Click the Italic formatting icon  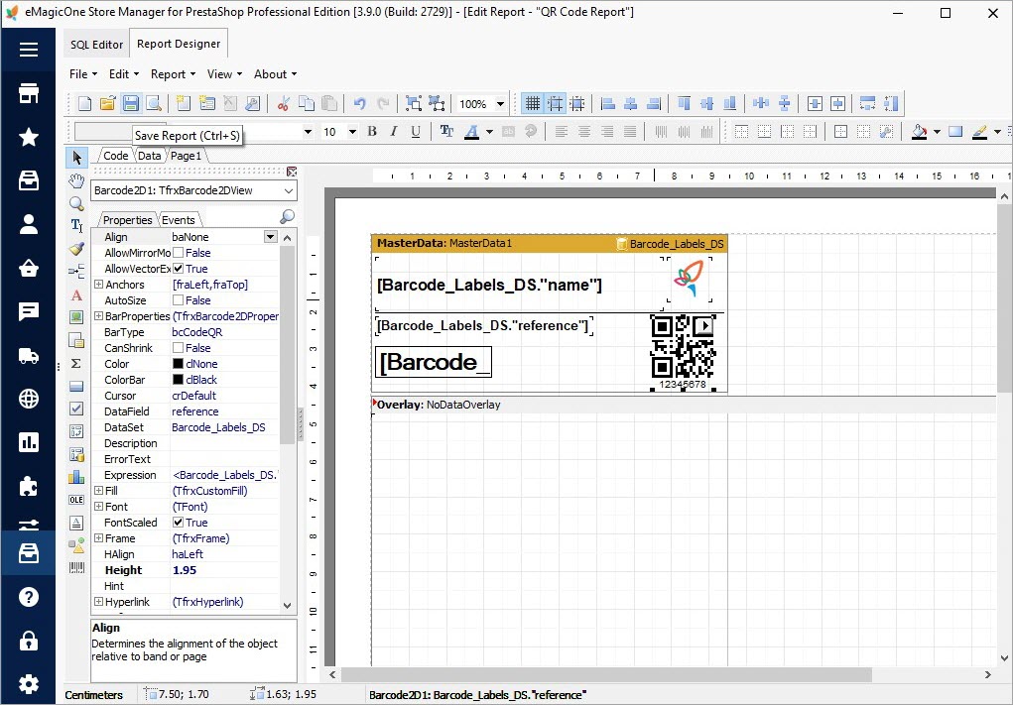tap(394, 132)
